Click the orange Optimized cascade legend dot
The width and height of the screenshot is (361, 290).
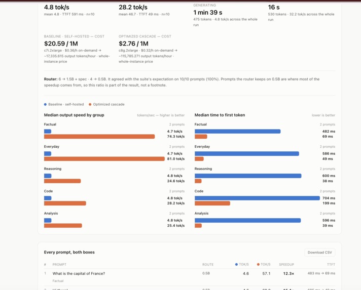[x=90, y=104]
